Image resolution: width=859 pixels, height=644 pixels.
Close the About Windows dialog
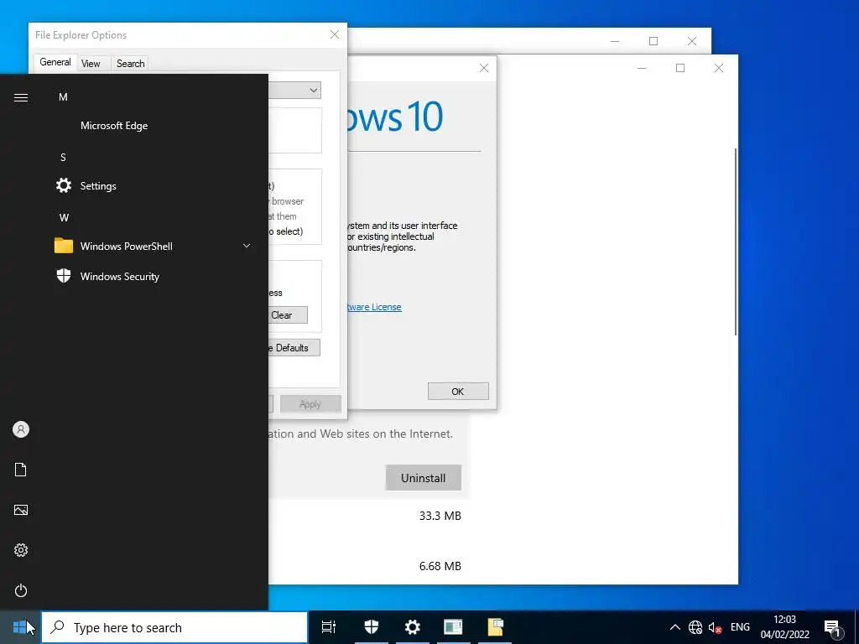coord(484,68)
